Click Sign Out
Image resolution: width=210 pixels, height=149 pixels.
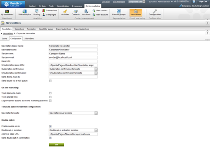[203, 2]
